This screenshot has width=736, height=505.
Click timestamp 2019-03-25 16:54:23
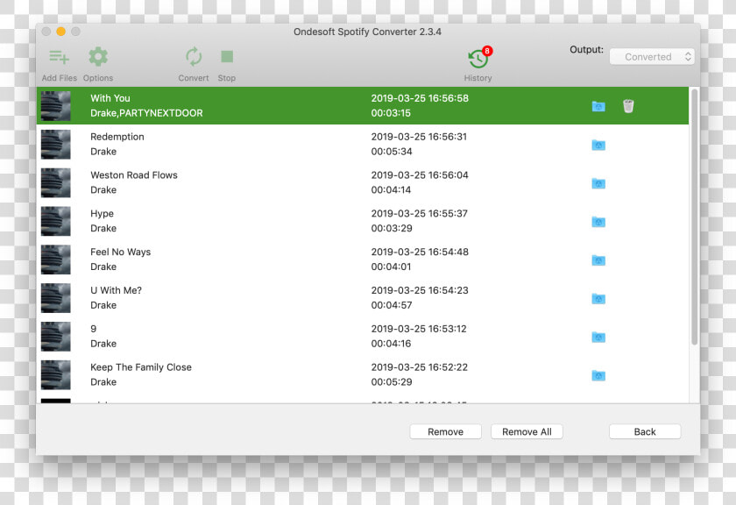coord(420,290)
